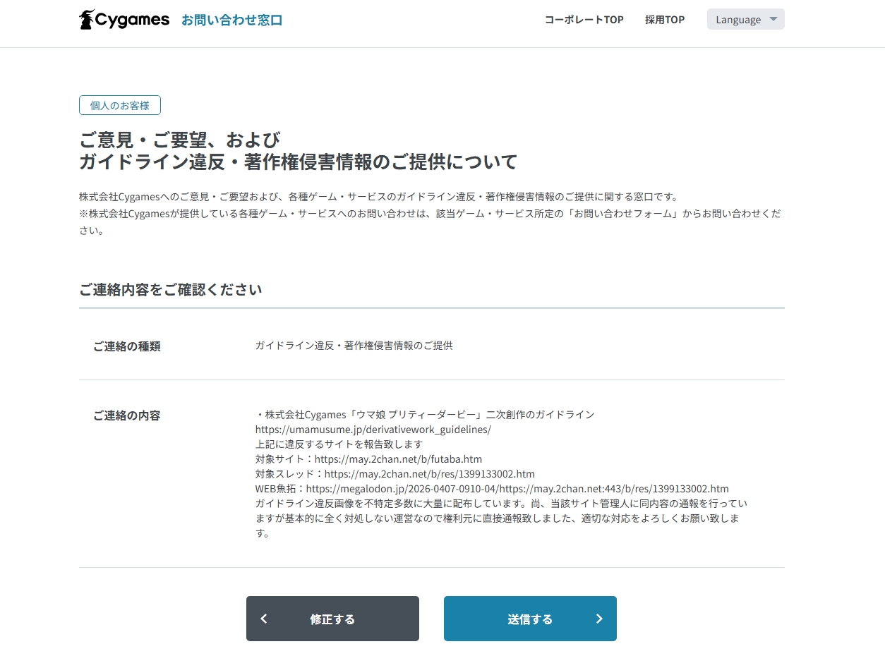Click right chevron on 送信する button
This screenshot has height=656, width=885.
click(x=599, y=619)
